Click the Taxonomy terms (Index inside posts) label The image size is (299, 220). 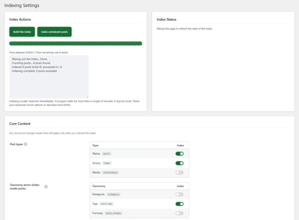(24, 187)
